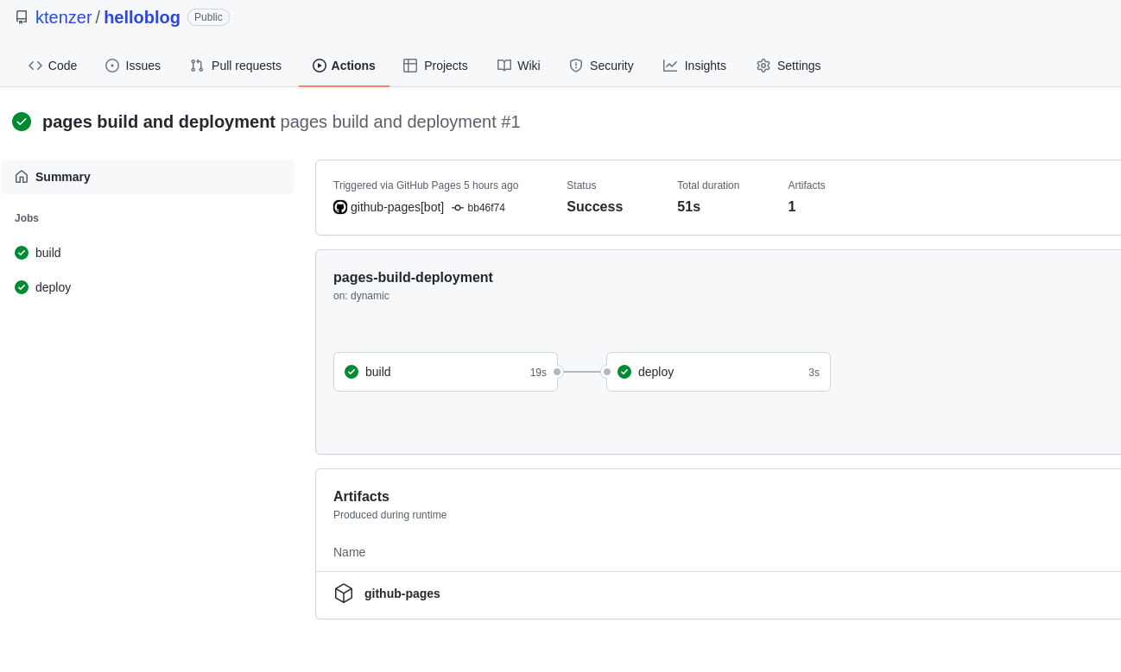The height and width of the screenshot is (672, 1121).
Task: Click the Wiki book icon
Action: coord(504,66)
